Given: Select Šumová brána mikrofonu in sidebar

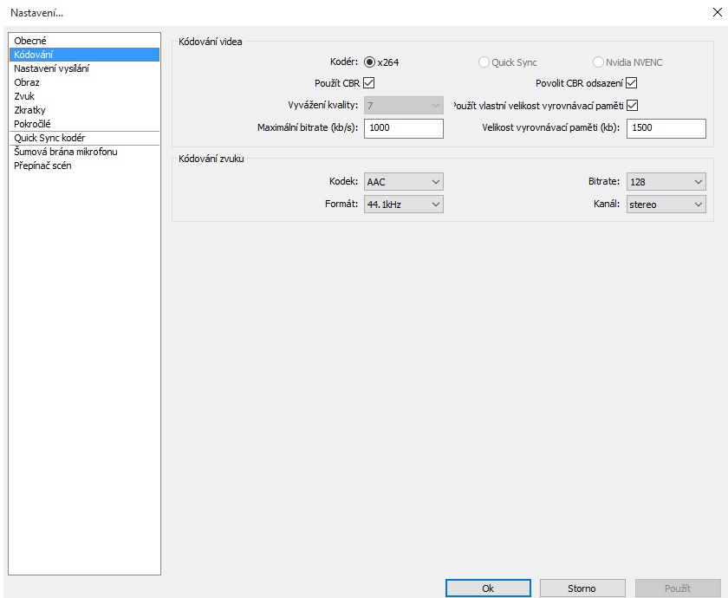Looking at the screenshot, I should tap(66, 152).
